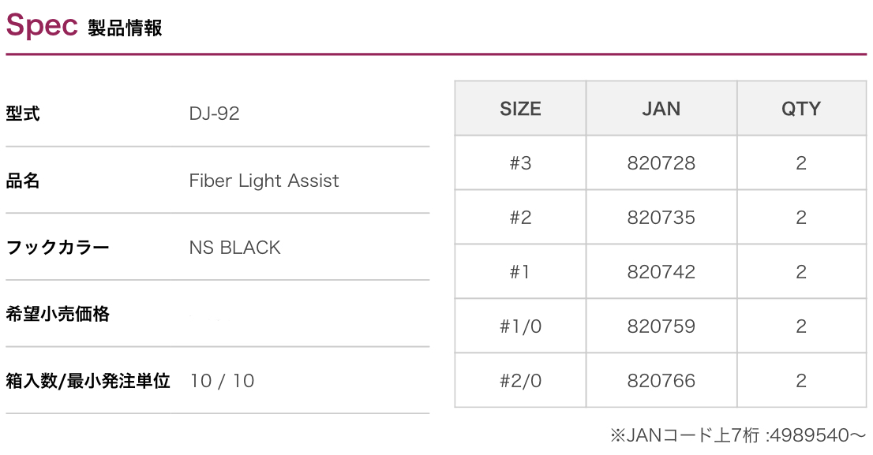This screenshot has height=455, width=873.
Task: Click JAN code 820728
Action: (661, 163)
